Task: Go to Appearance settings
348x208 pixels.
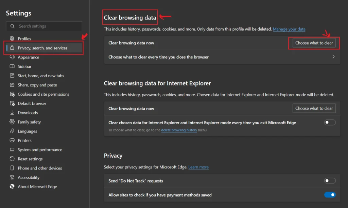Action: coord(29,57)
